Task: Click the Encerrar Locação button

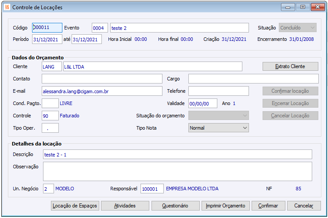Action: click(290, 103)
